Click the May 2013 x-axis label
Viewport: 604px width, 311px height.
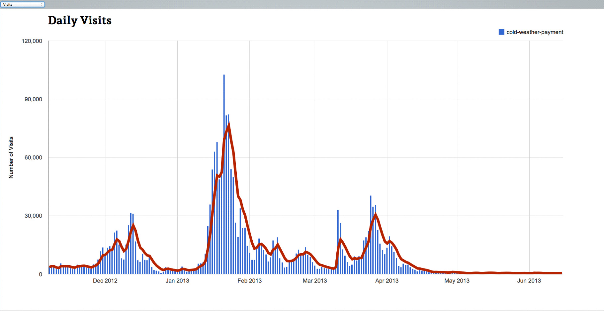457,281
